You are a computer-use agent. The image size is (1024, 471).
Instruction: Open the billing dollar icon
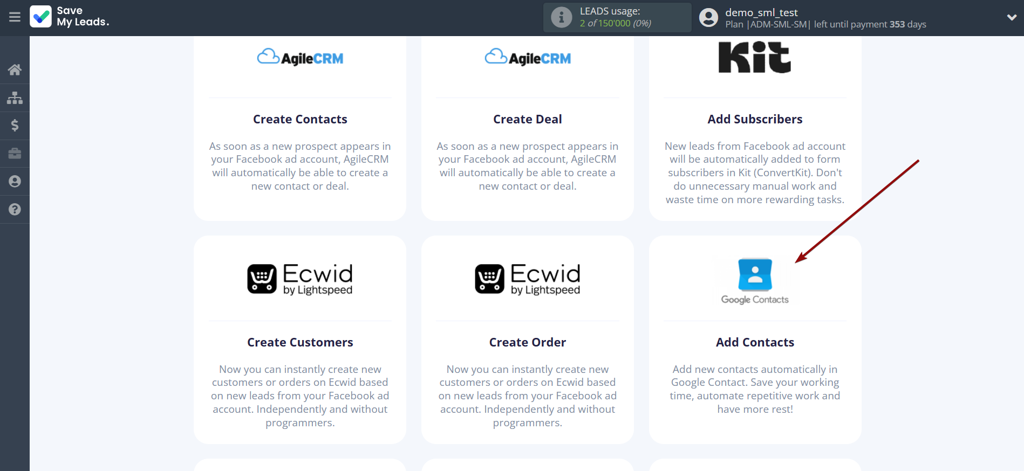coord(15,126)
